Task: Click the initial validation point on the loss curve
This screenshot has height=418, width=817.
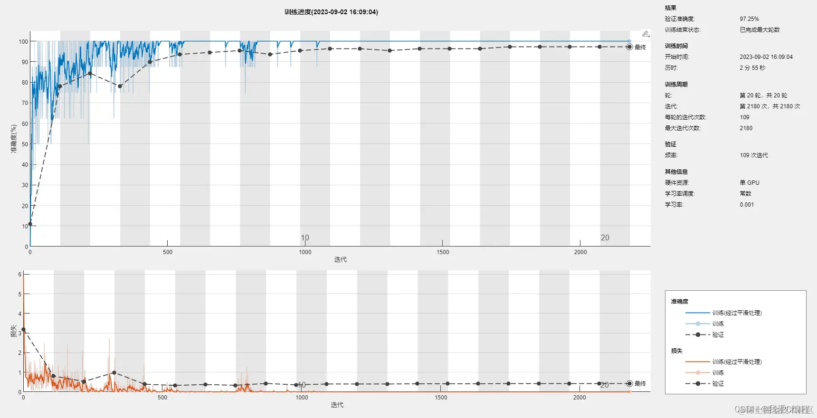Action: coord(23,329)
